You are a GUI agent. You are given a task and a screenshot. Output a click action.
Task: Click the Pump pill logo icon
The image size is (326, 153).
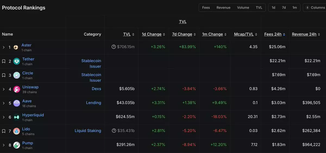coord(17,145)
